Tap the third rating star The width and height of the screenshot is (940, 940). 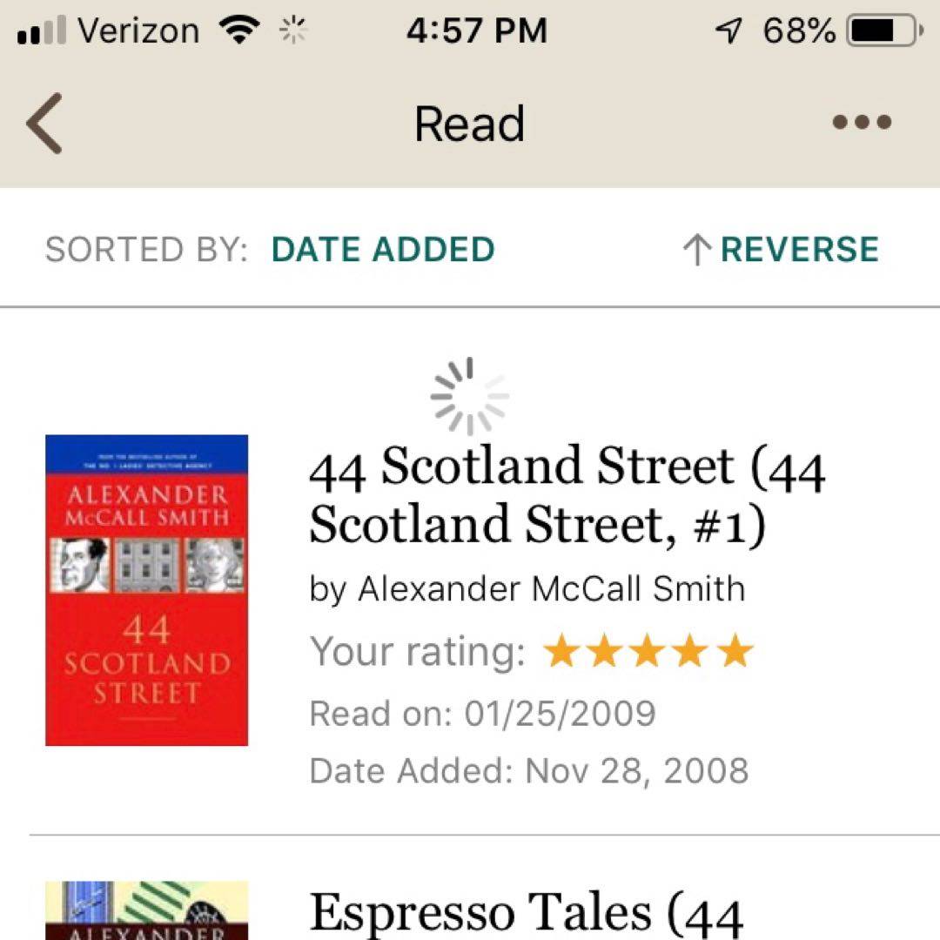coord(648,652)
